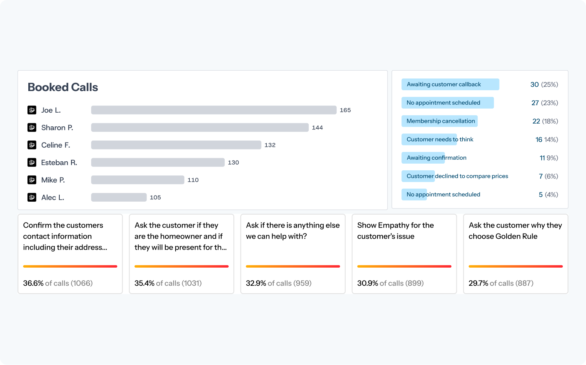586x365 pixels.
Task: Open the Membership cancellation reason
Action: (x=439, y=121)
